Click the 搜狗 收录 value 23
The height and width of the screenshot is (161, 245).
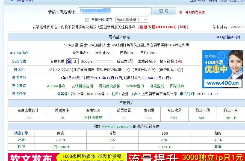pos(216,140)
